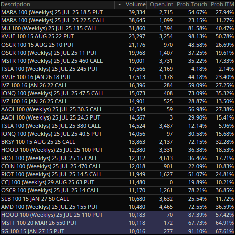Viewport: 235px width, 235px height.
Task: Click the Open.Int column header
Action: [x=162, y=4]
